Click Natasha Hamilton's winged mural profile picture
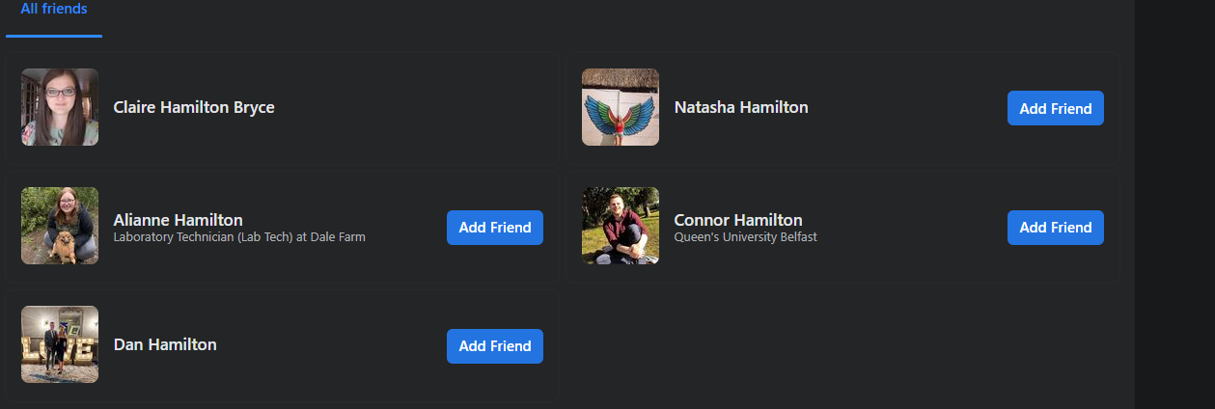Screen dimensions: 1215x409 [621, 107]
